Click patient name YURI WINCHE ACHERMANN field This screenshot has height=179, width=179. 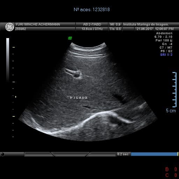coord(38,24)
